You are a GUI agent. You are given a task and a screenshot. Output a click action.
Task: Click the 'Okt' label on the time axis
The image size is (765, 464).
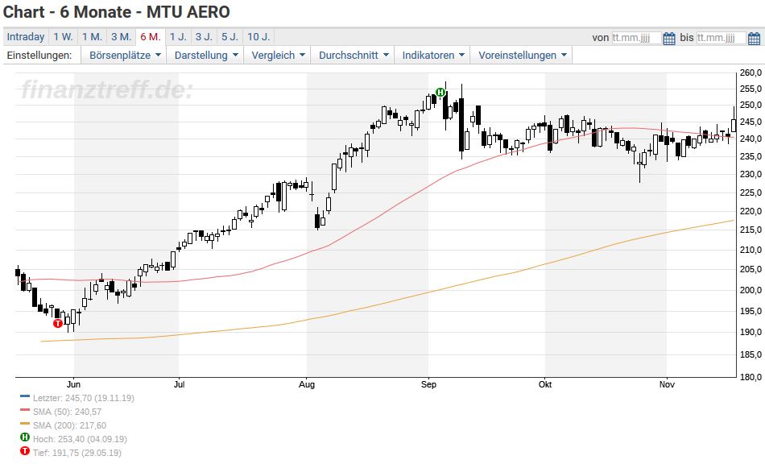545,384
